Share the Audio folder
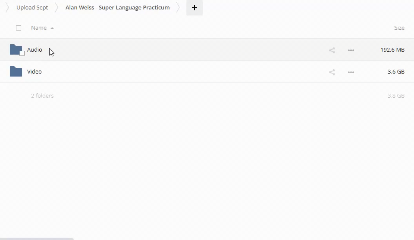The height and width of the screenshot is (240, 414). [x=332, y=50]
